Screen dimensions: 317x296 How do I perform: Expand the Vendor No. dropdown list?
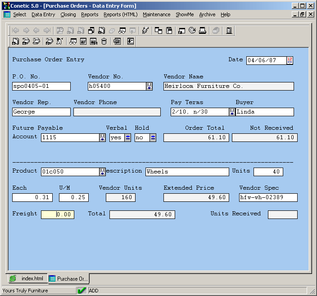click(149, 86)
